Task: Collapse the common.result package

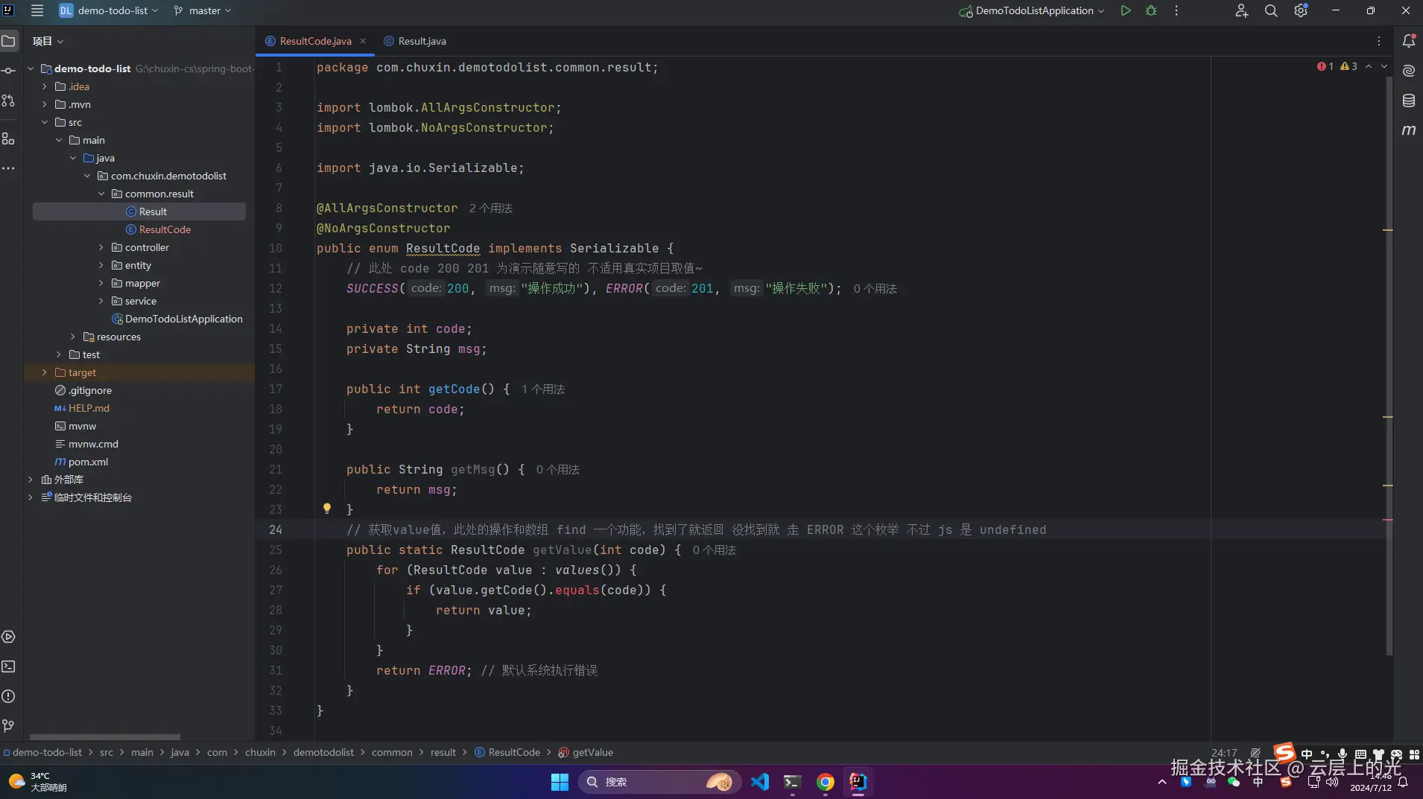Action: click(x=101, y=194)
